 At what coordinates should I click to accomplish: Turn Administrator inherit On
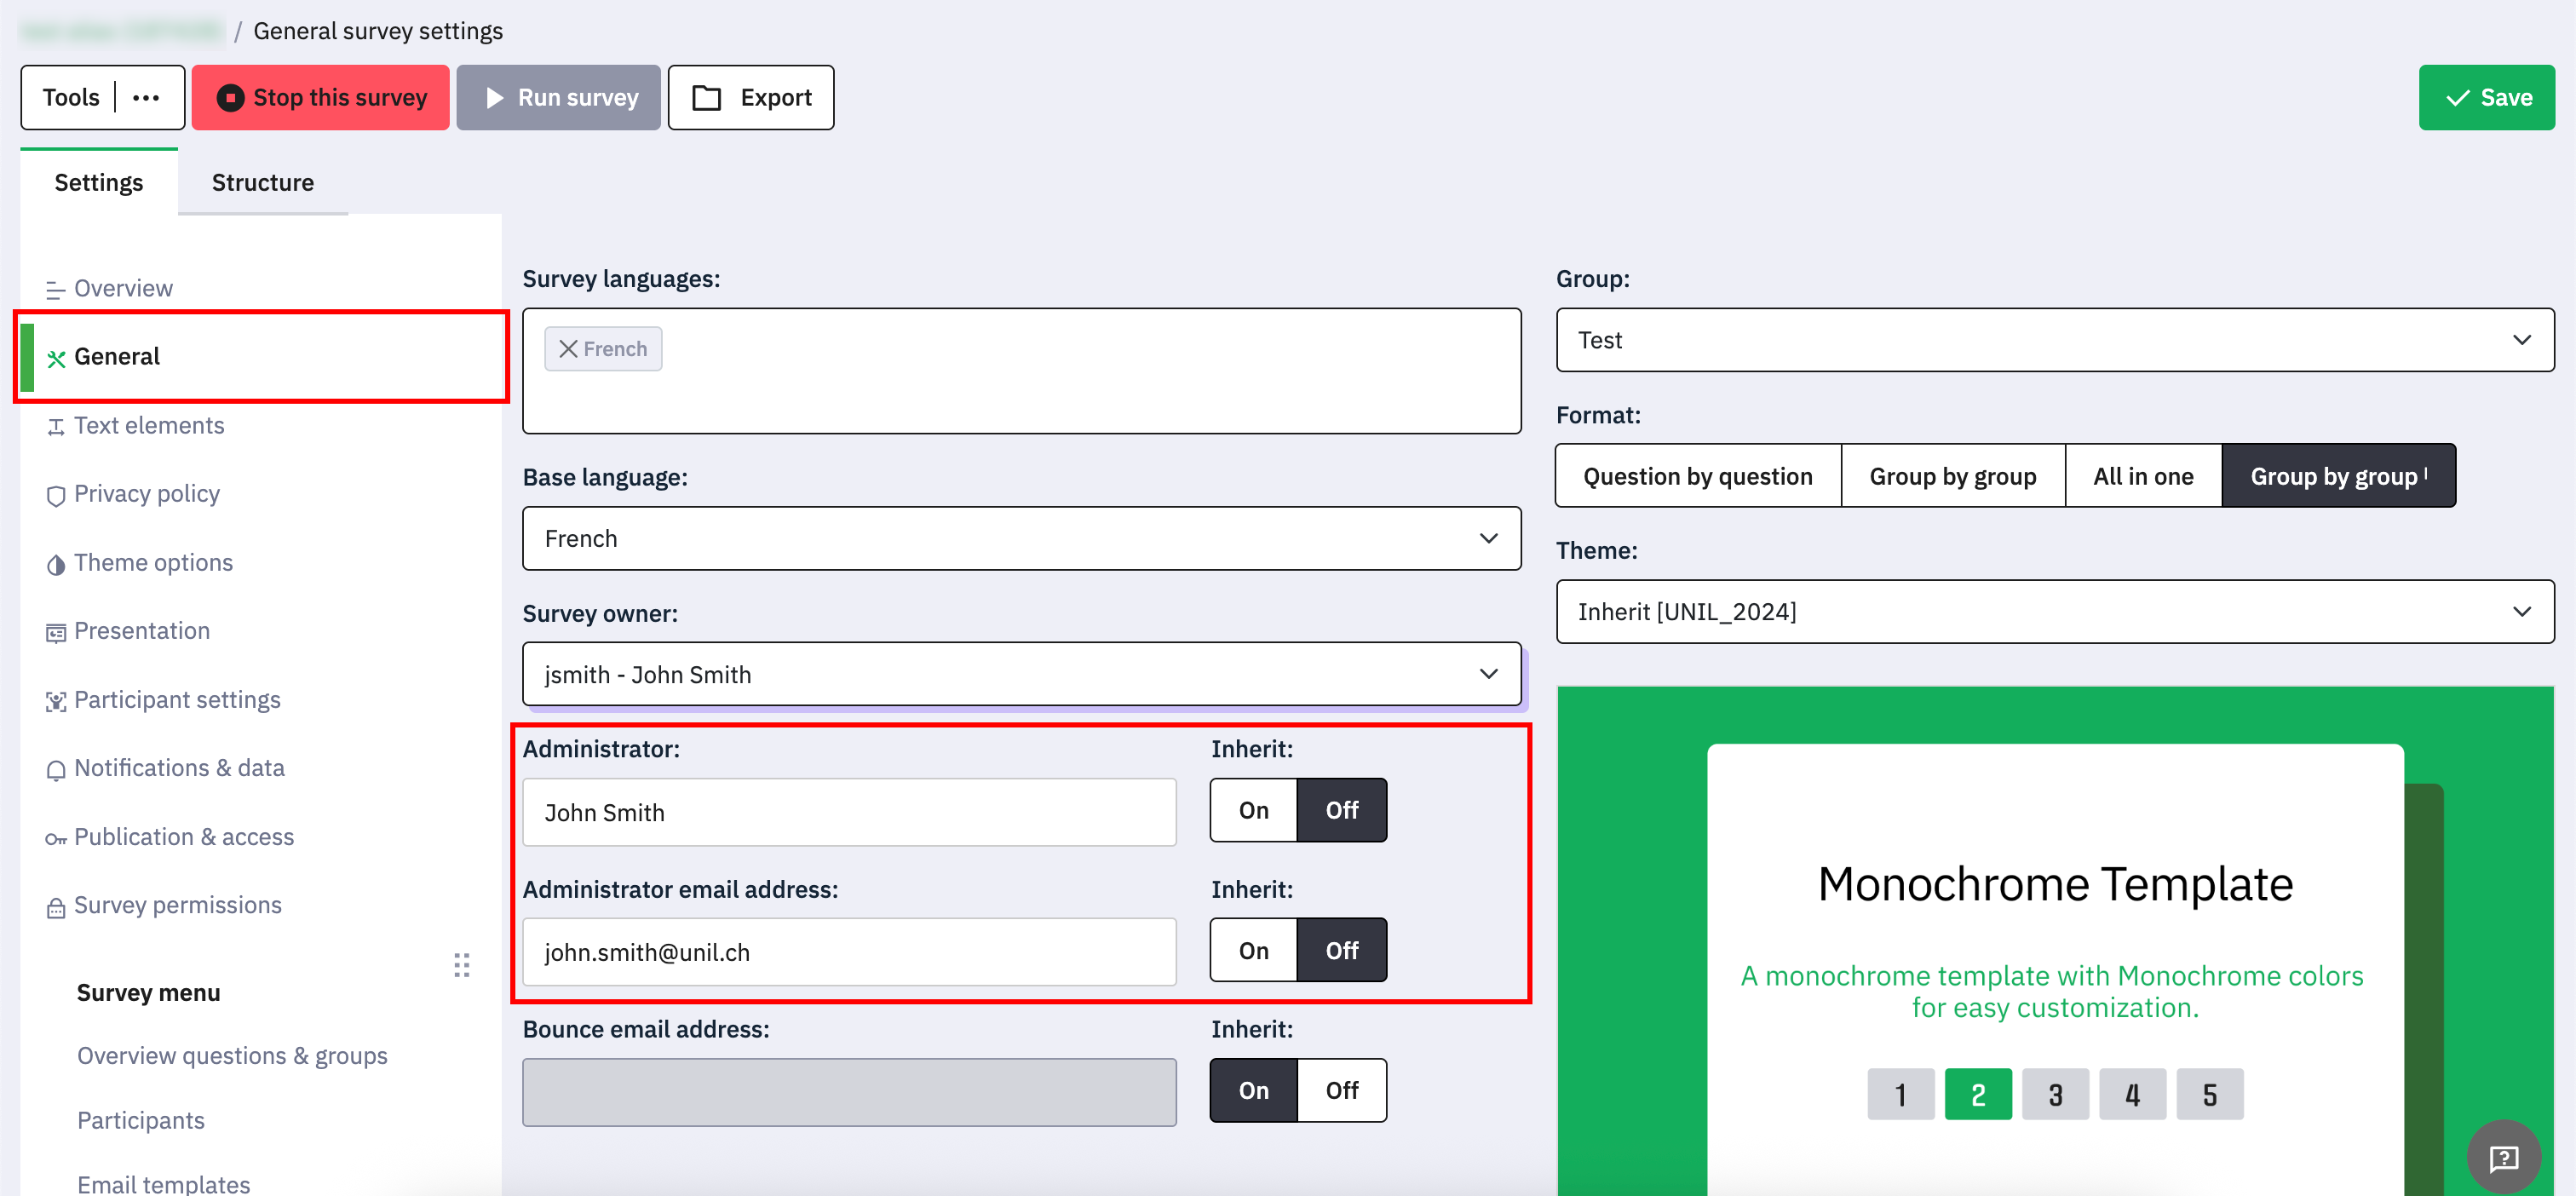[1253, 810]
